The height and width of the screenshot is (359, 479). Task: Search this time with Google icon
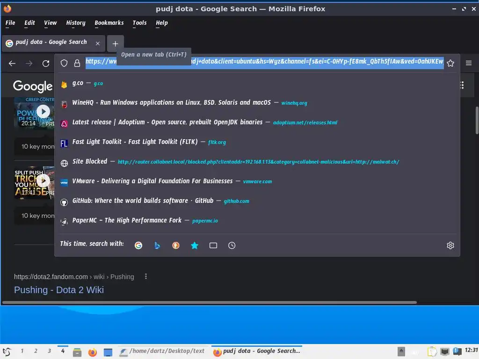[x=138, y=245]
